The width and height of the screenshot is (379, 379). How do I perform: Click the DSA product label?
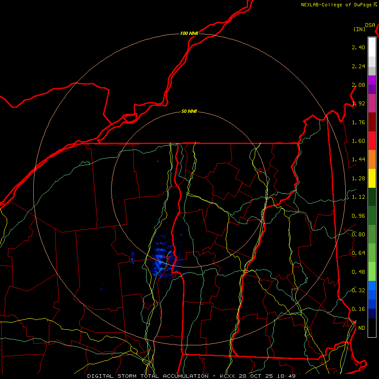coord(370,25)
